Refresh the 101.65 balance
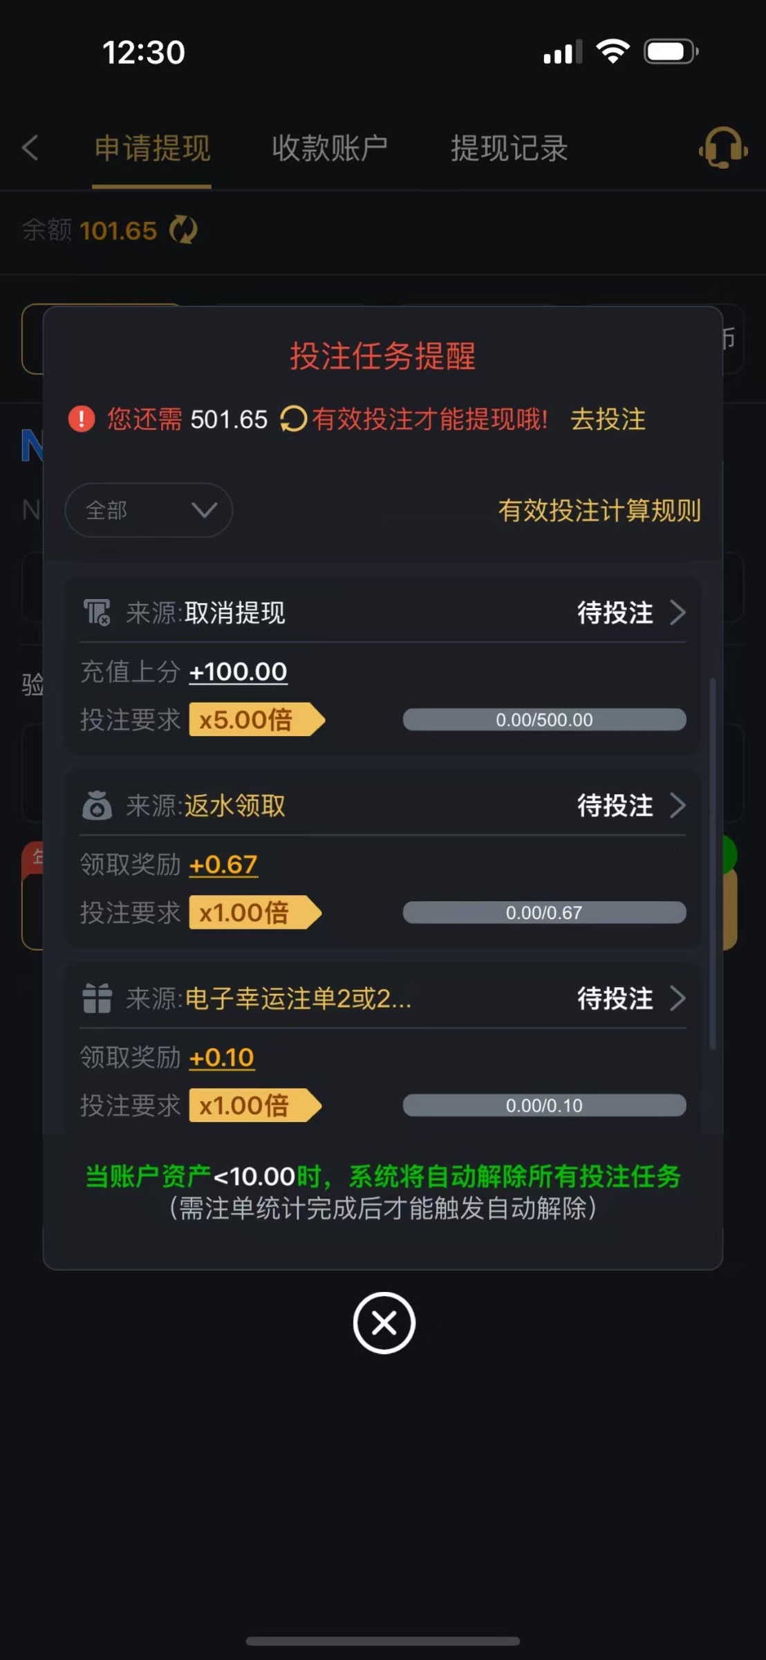The width and height of the screenshot is (766, 1660). coord(184,230)
